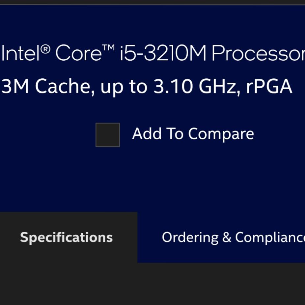Click the word Cache in the subtitle

[62, 87]
